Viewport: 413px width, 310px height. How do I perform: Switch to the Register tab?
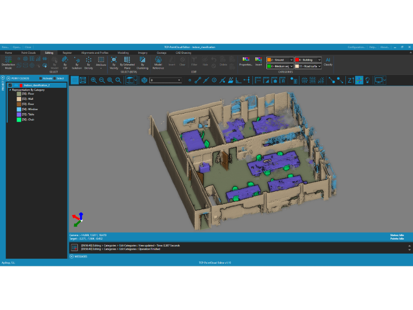(67, 53)
